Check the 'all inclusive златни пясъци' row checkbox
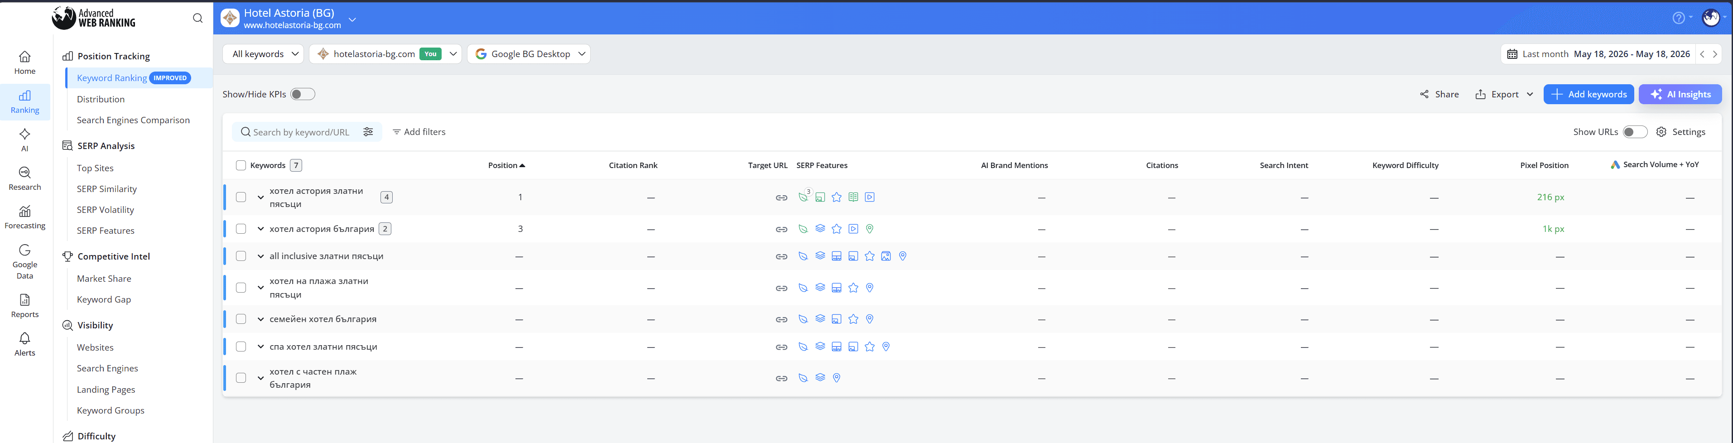 [x=241, y=256]
